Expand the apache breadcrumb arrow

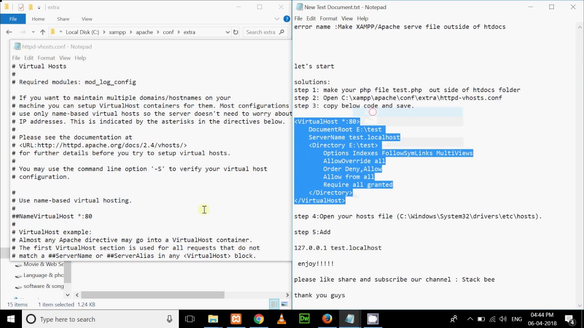(158, 32)
